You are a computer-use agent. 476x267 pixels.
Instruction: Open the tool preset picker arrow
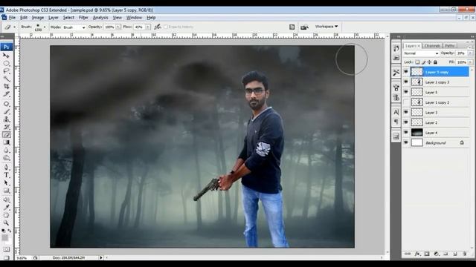click(14, 27)
